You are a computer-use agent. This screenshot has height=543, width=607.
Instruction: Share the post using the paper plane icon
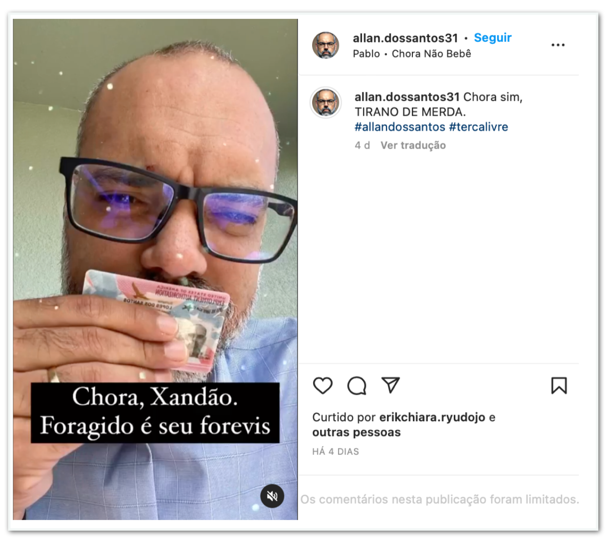coord(390,385)
